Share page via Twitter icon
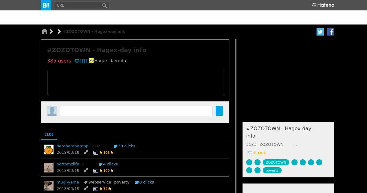The image size is (367, 193). click(x=320, y=32)
